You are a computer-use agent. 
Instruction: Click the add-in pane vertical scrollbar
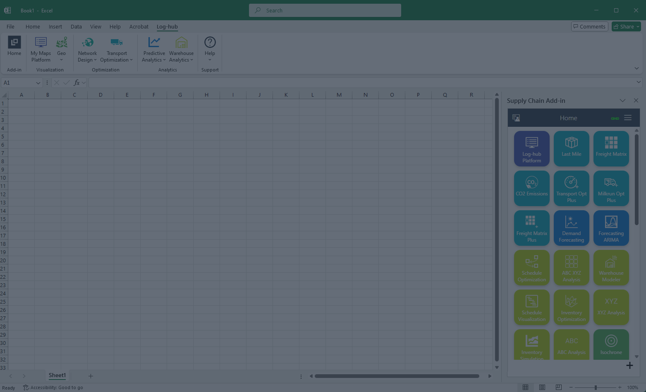[636, 179]
